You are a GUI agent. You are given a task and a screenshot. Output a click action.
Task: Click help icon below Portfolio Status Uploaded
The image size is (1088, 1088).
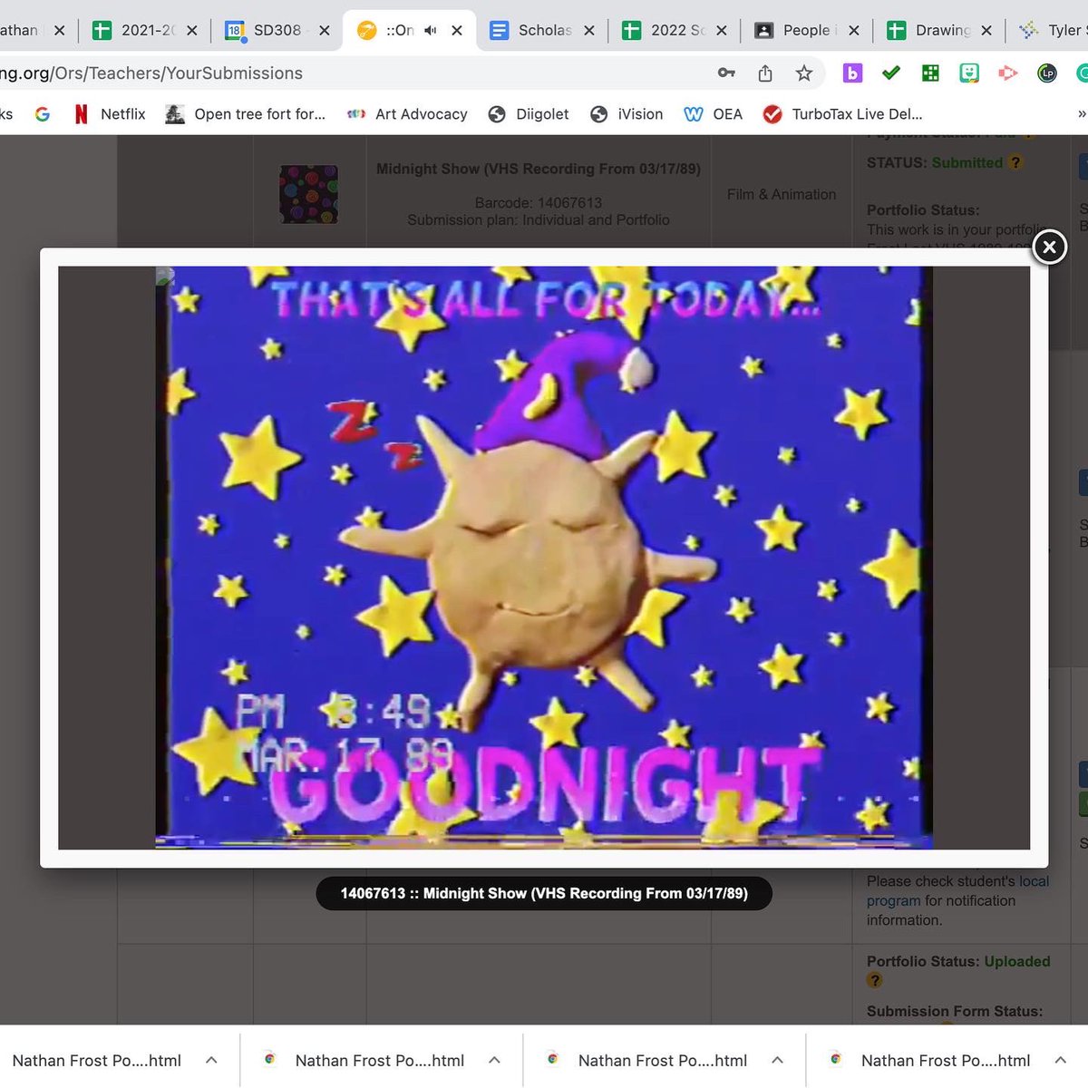tap(874, 980)
